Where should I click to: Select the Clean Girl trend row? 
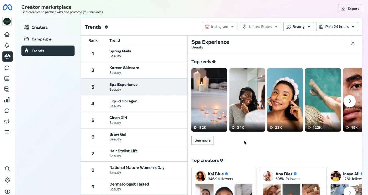click(134, 120)
